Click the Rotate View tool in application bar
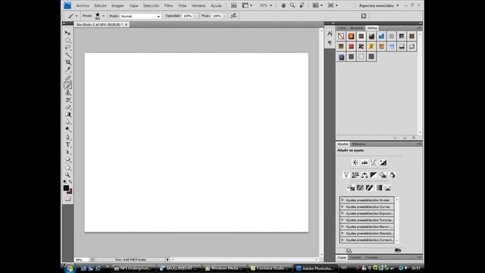 click(x=302, y=5)
